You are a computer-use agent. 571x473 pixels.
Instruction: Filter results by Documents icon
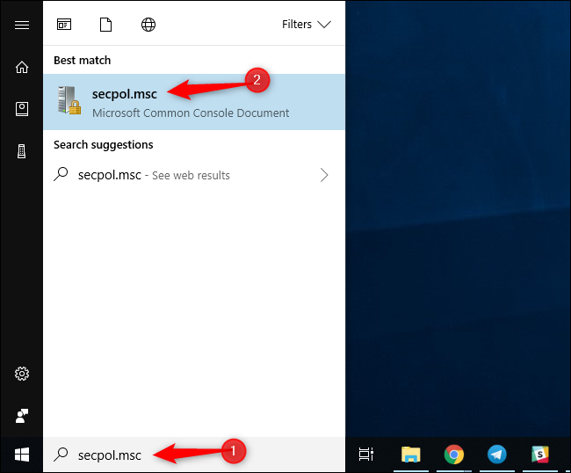click(105, 25)
